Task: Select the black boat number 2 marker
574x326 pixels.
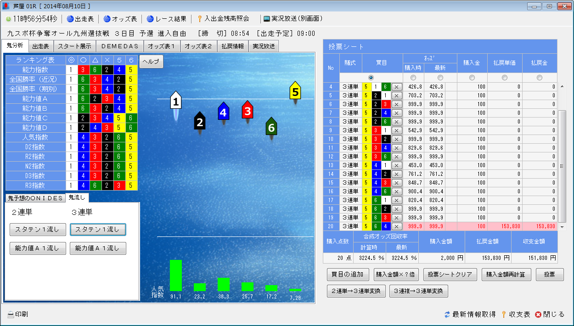Action: pyautogui.click(x=199, y=121)
